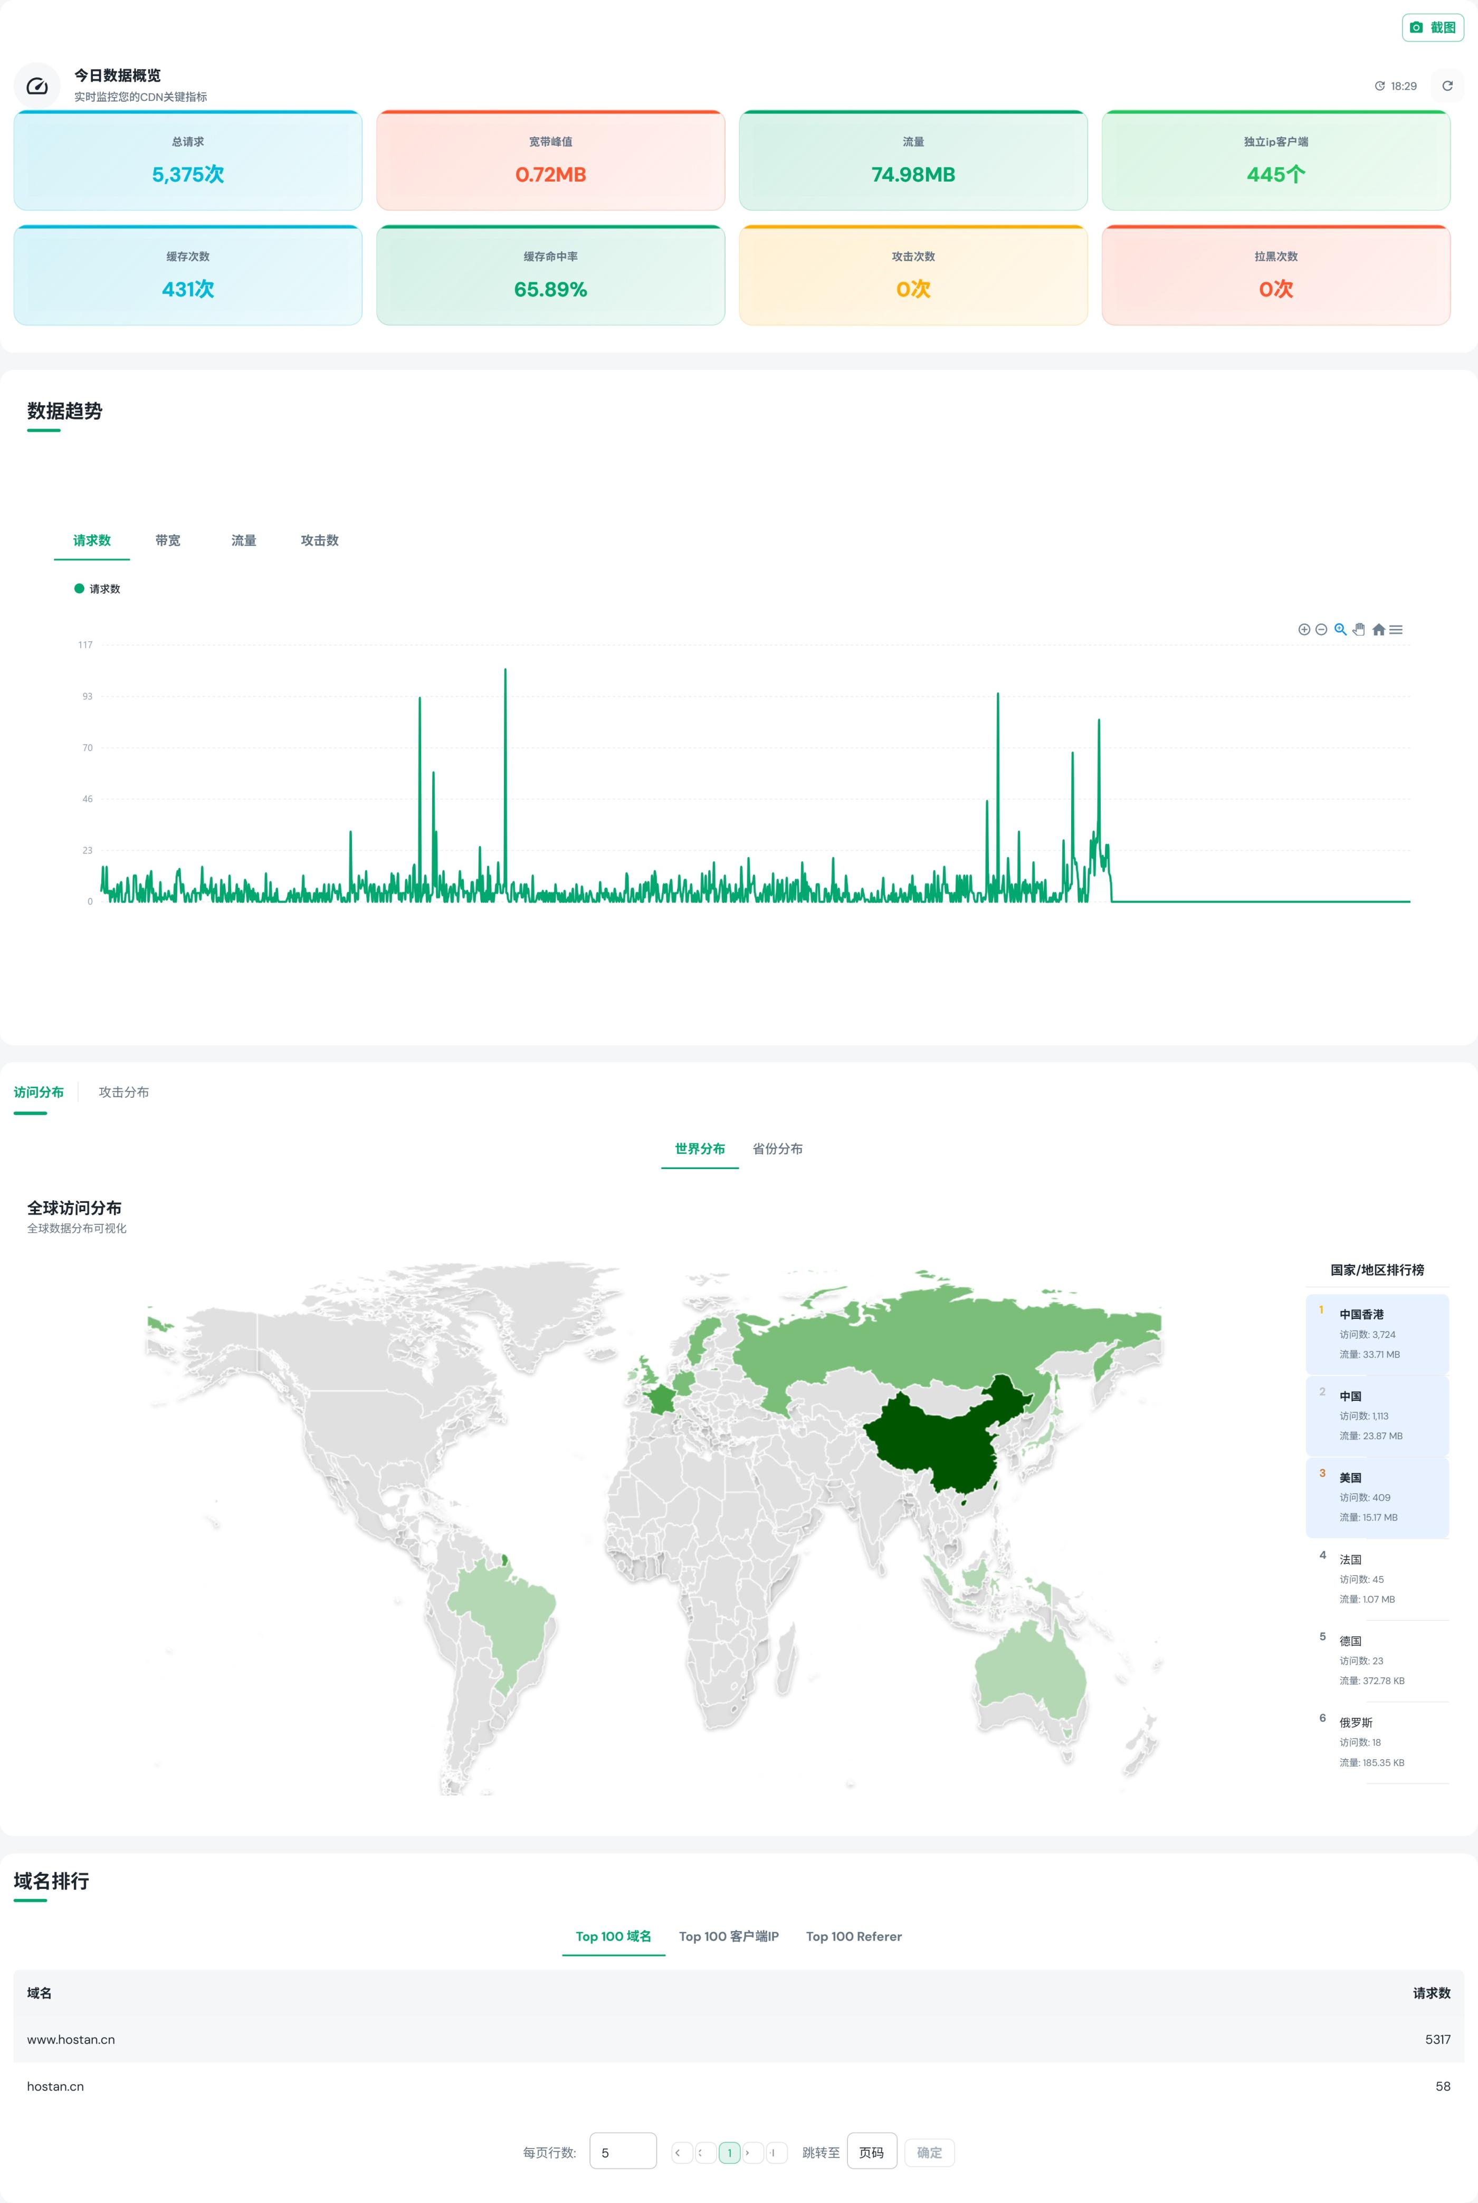Image resolution: width=1478 pixels, height=2203 pixels.
Task: Click the 截图 screenshot button
Action: (1432, 27)
